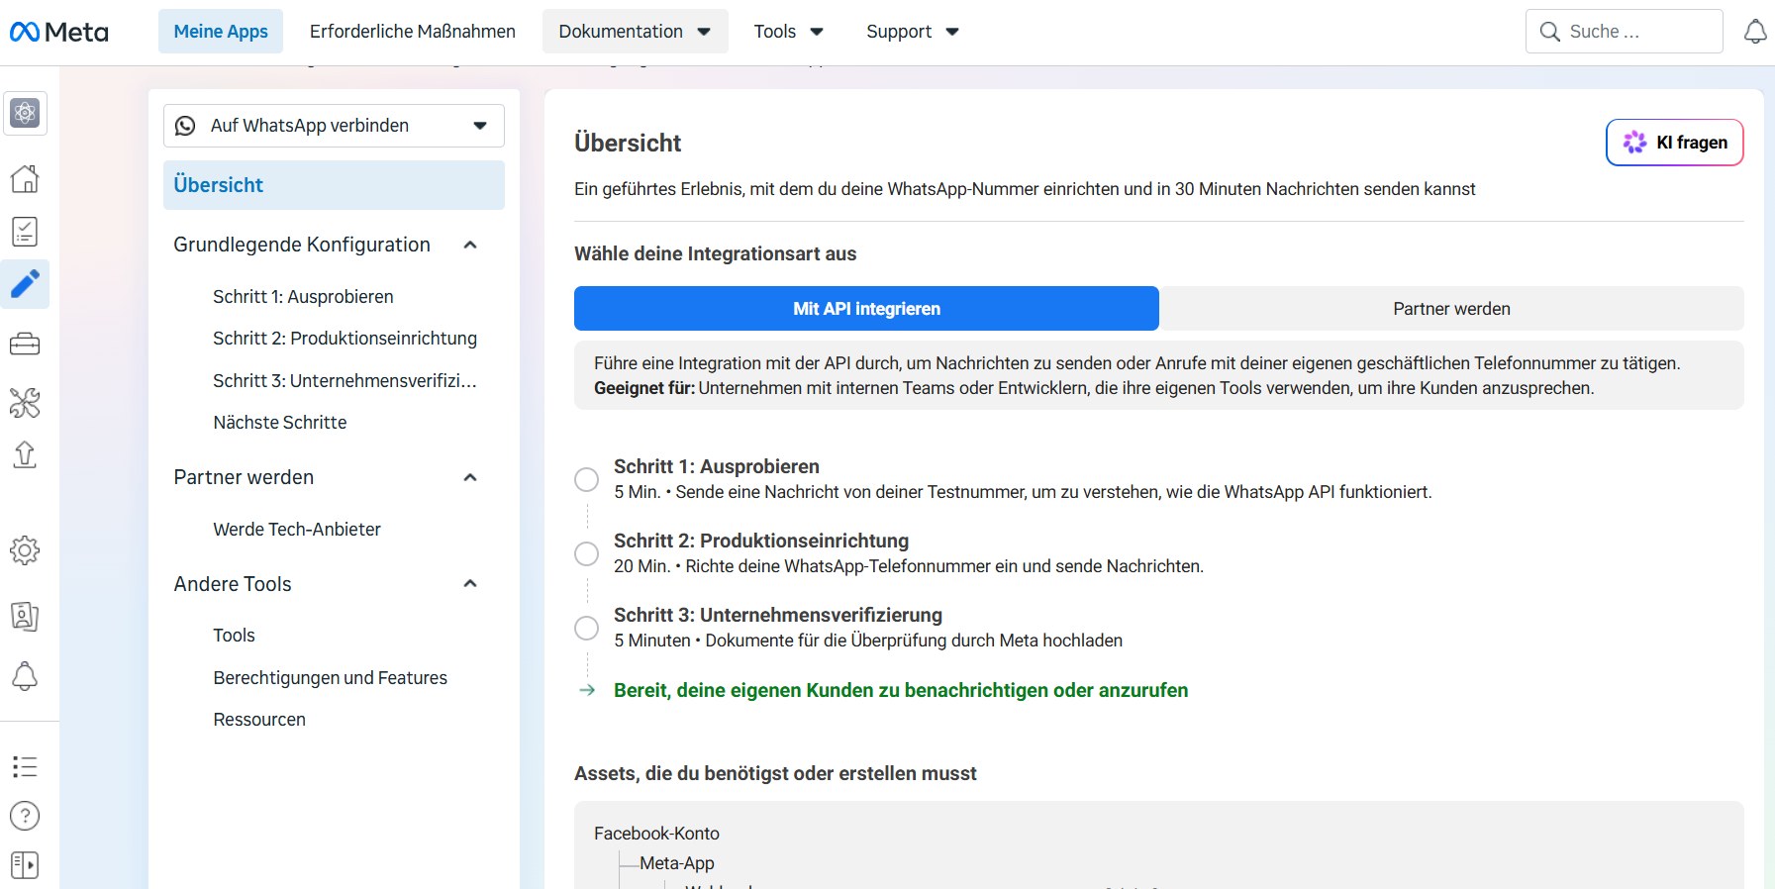Open the Dokumentation dropdown menu

(635, 32)
